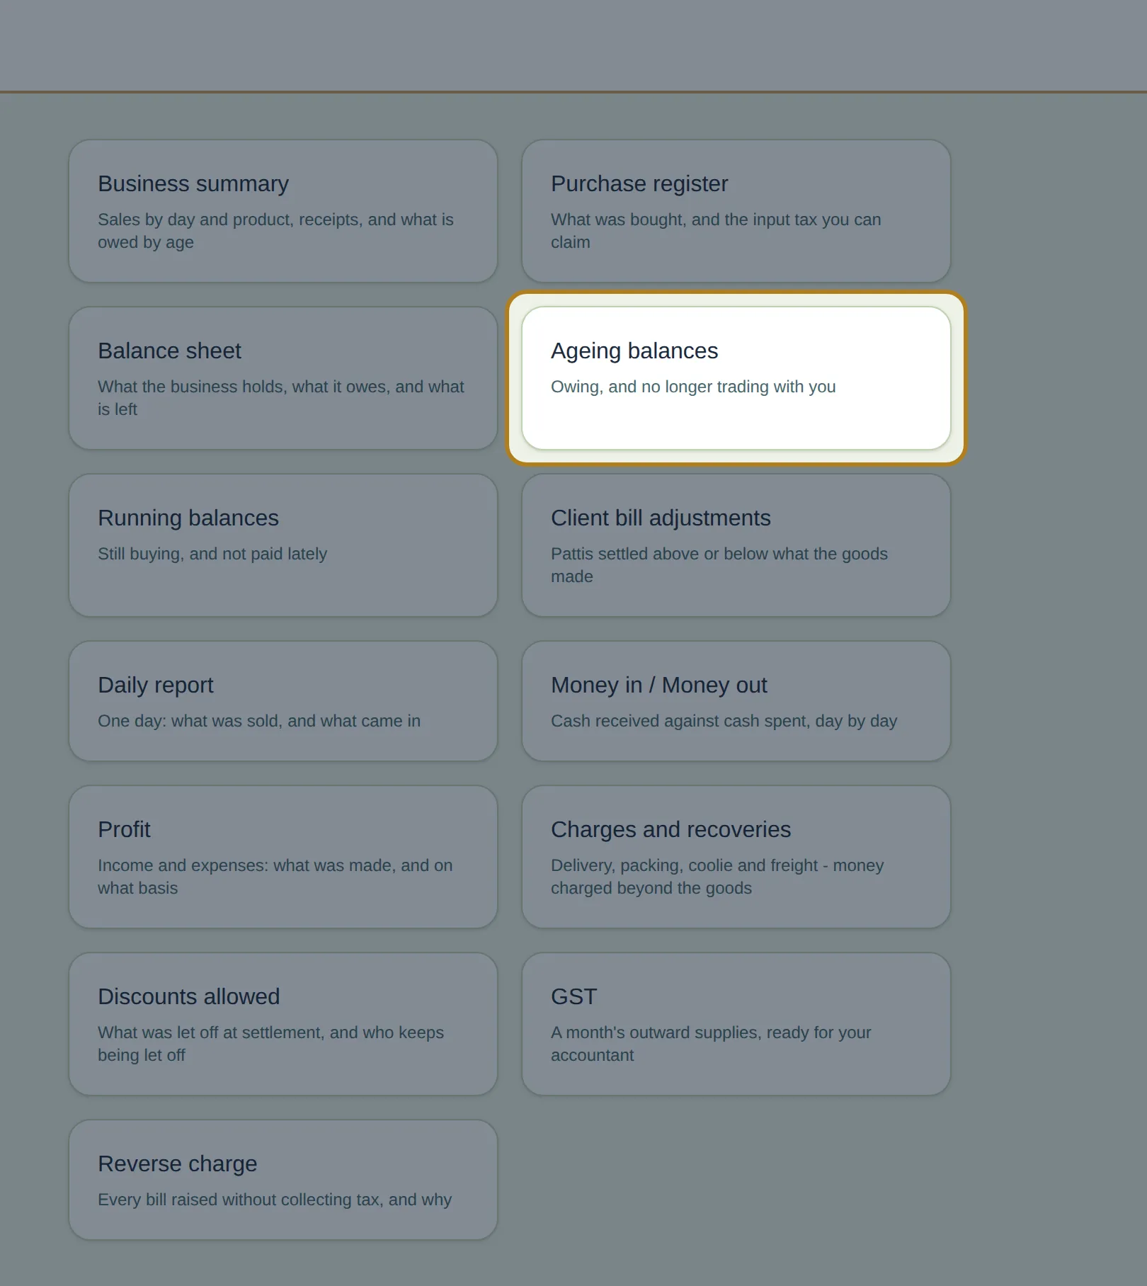Open the Daily report card
The height and width of the screenshot is (1286, 1147).
tap(283, 701)
